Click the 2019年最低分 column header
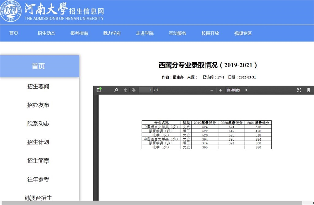The width and height of the screenshot is (314, 205). pyautogui.click(x=205, y=123)
